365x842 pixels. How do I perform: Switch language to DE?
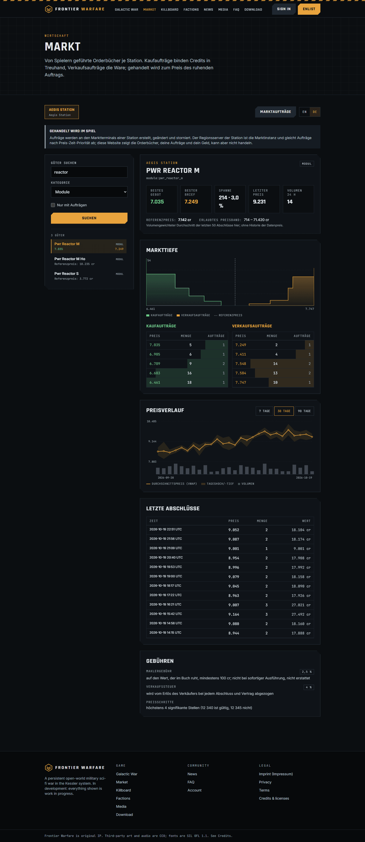click(x=315, y=112)
